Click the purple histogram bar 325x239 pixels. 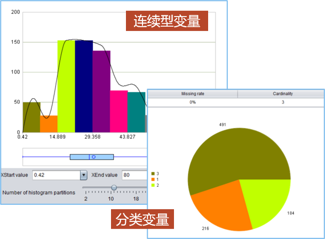[x=101, y=91]
